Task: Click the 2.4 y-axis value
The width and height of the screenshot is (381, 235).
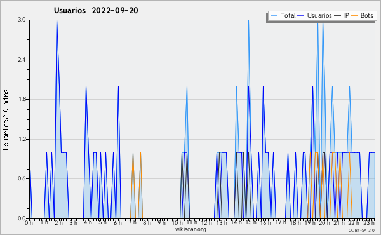Action: (22, 60)
